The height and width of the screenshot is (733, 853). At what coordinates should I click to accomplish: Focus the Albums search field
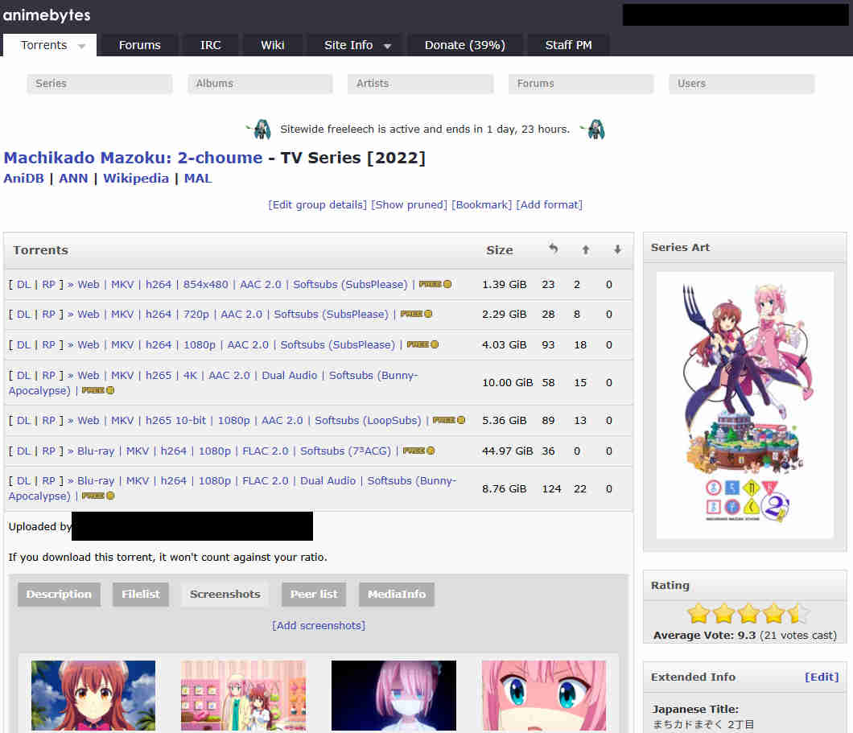click(x=260, y=84)
